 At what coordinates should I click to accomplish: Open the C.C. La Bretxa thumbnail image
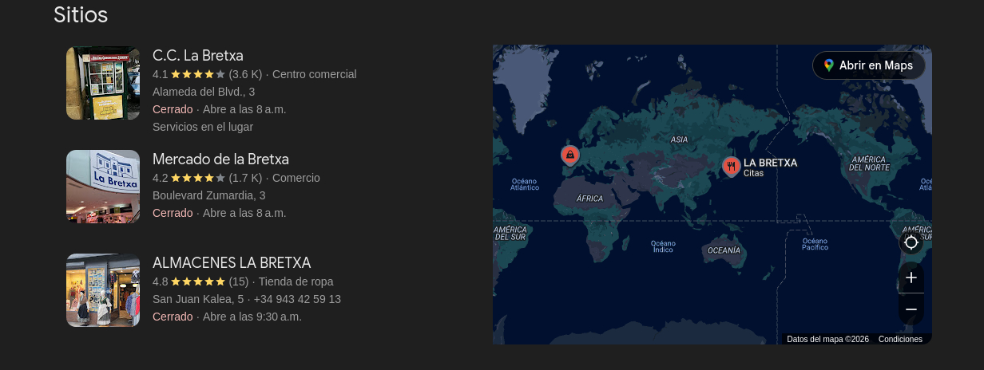point(103,83)
